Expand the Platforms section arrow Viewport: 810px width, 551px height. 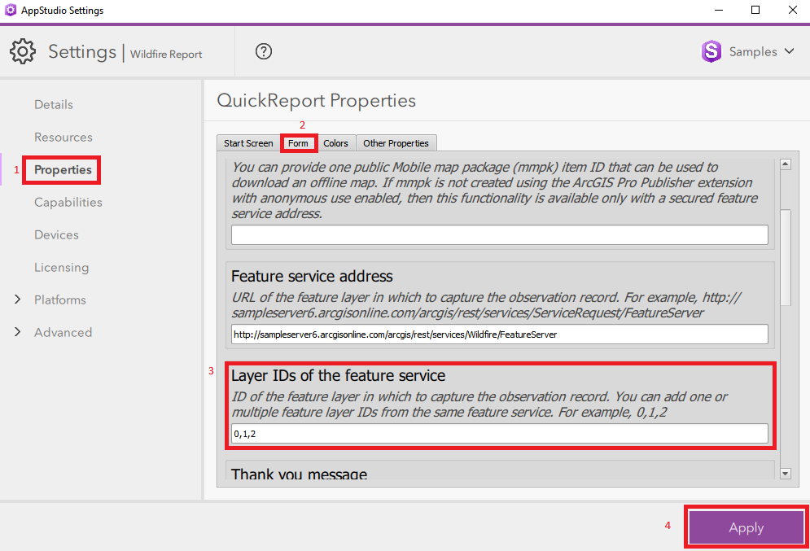click(x=18, y=300)
